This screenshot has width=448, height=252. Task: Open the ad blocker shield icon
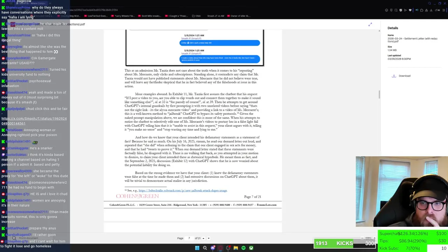coord(401,10)
